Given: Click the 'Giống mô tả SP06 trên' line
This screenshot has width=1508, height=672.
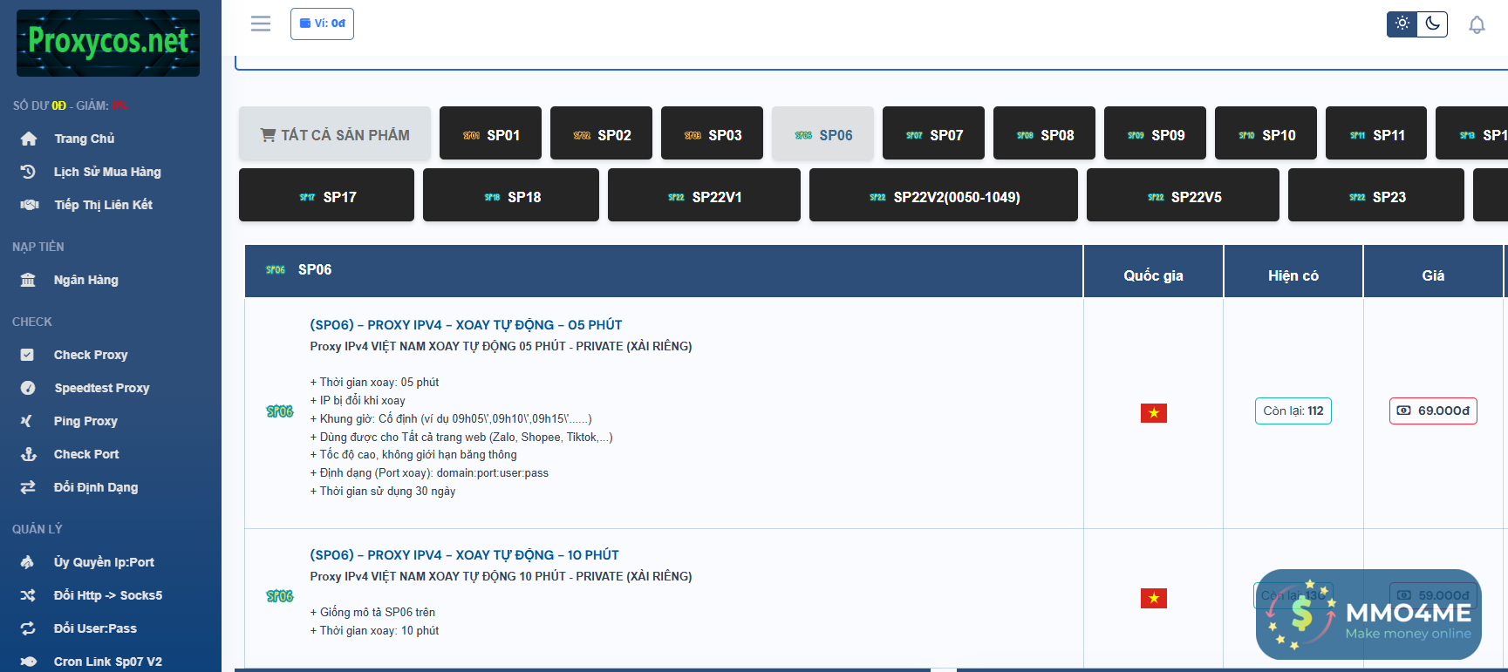Looking at the screenshot, I should point(372,613).
